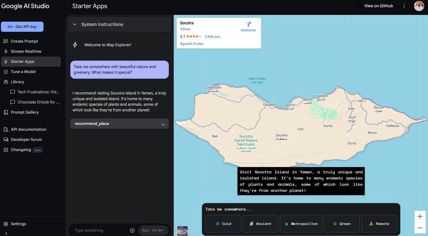
Task: Click the Get API key button
Action: (22, 27)
